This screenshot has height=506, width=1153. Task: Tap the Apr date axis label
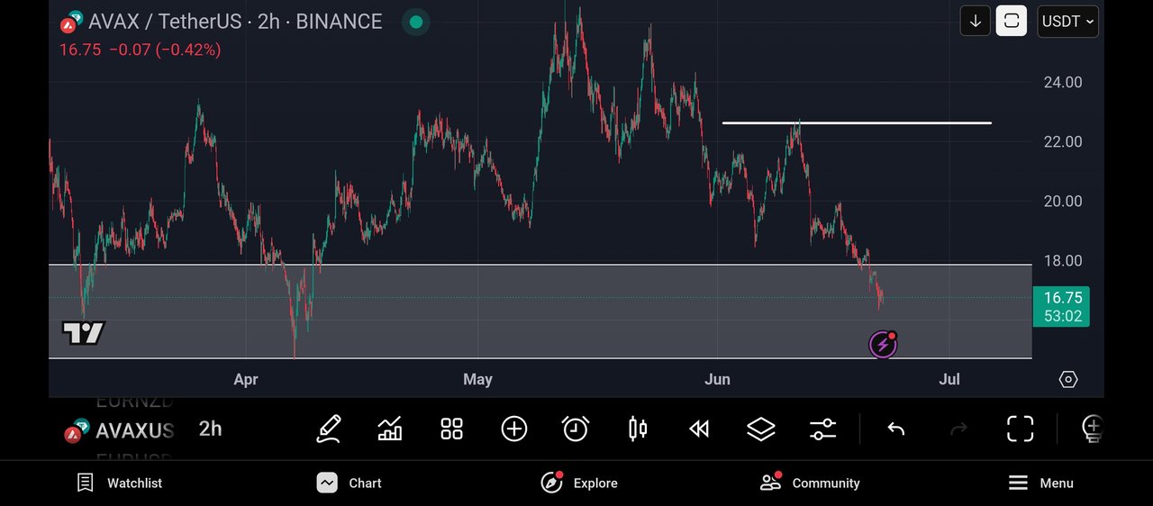246,379
